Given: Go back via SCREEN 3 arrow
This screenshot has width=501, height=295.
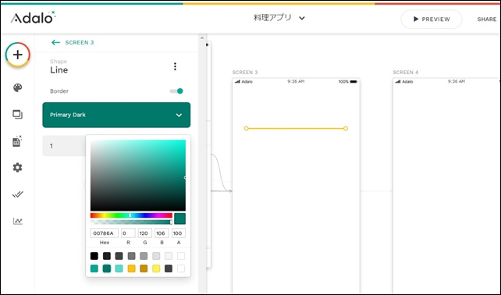Looking at the screenshot, I should point(73,42).
